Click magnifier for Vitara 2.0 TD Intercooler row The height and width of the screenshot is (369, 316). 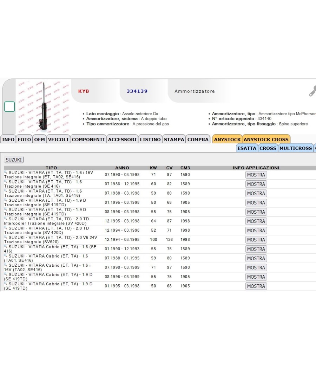(6, 219)
